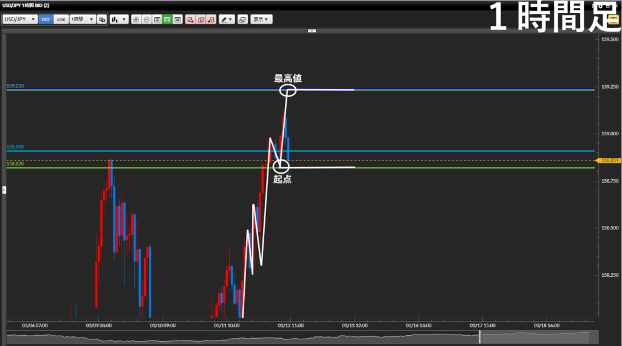Toggle the chart scroll-to-latest icon
The width and height of the screenshot is (622, 346).
tap(177, 19)
